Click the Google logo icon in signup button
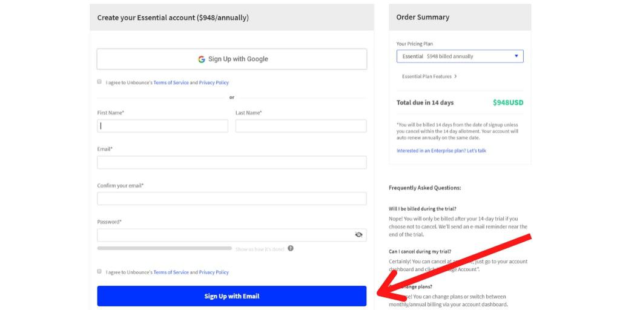This screenshot has height=310, width=620. point(202,59)
